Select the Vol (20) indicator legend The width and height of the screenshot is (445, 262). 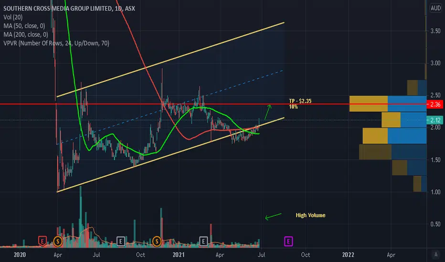click(13, 17)
